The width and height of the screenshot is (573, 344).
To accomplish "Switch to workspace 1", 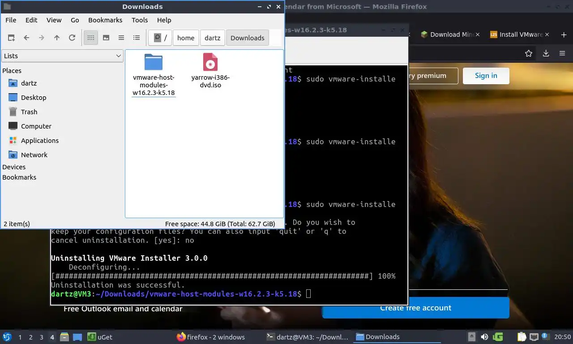I will point(20,337).
